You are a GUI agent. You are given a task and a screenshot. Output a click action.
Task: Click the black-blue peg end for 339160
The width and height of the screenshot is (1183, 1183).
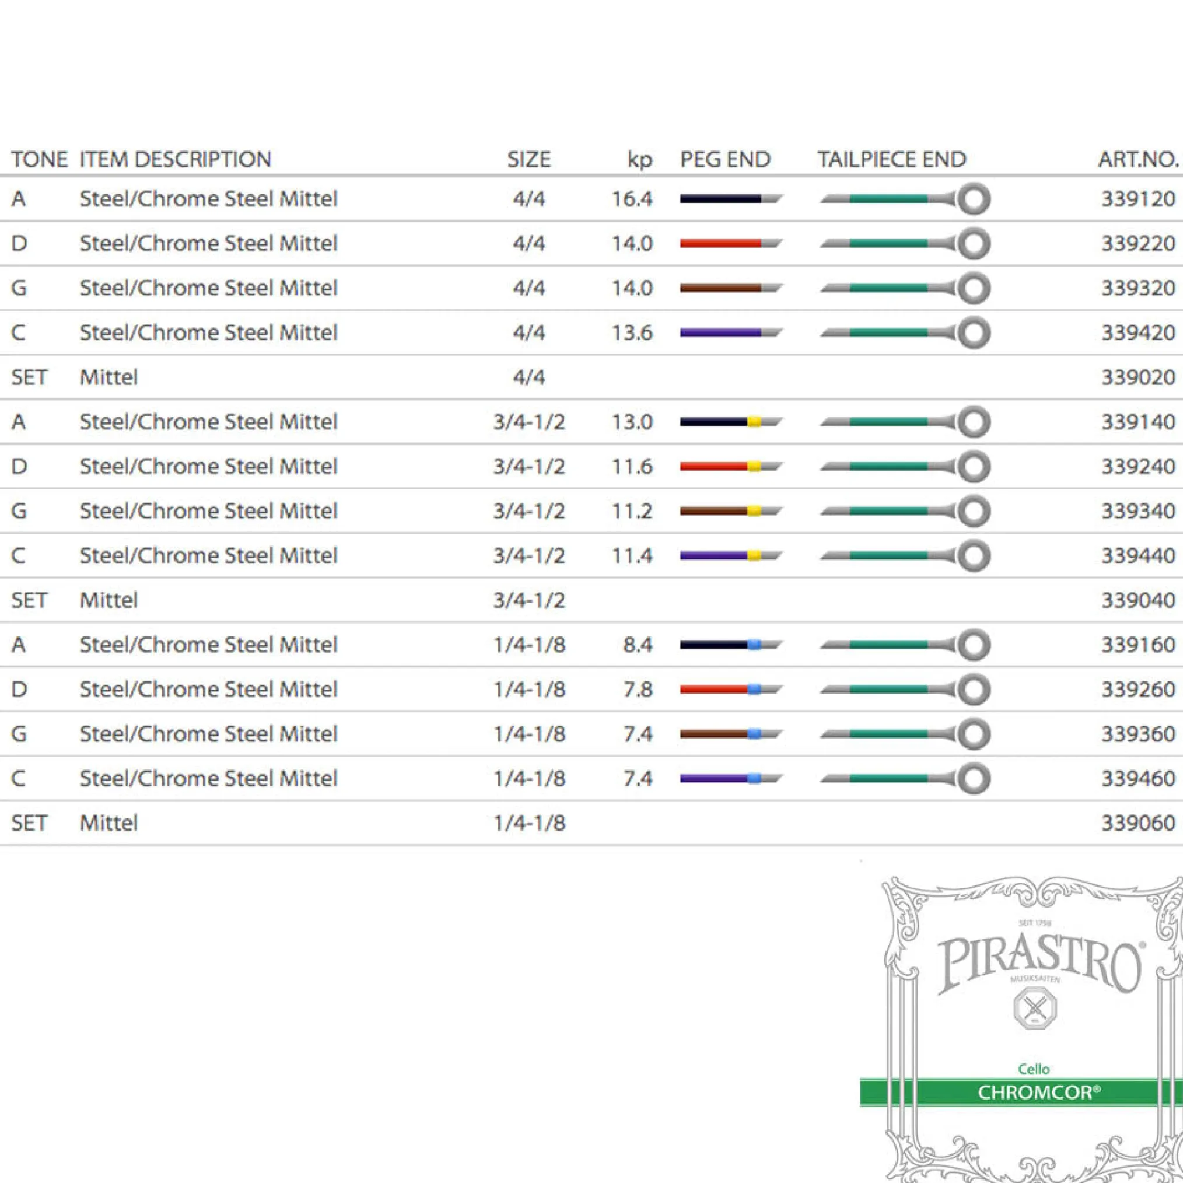point(730,645)
